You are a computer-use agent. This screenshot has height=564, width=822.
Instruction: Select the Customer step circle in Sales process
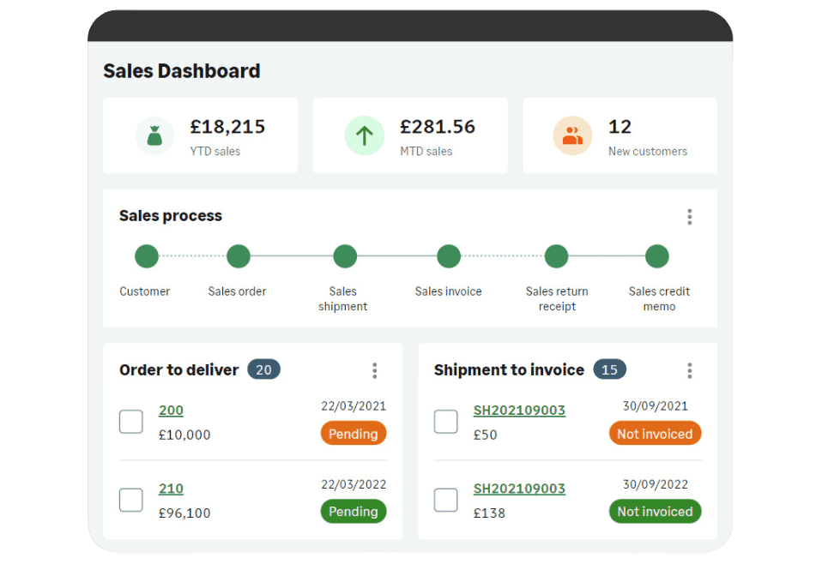147,256
